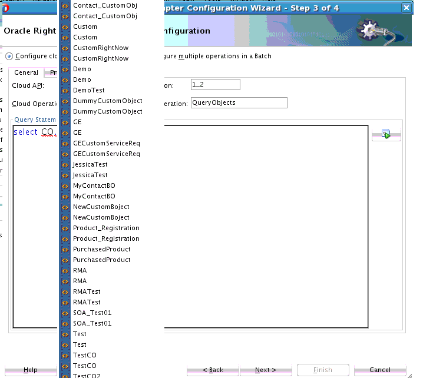Go Back to previous wizard step
This screenshot has height=378, width=423.
pyautogui.click(x=213, y=370)
